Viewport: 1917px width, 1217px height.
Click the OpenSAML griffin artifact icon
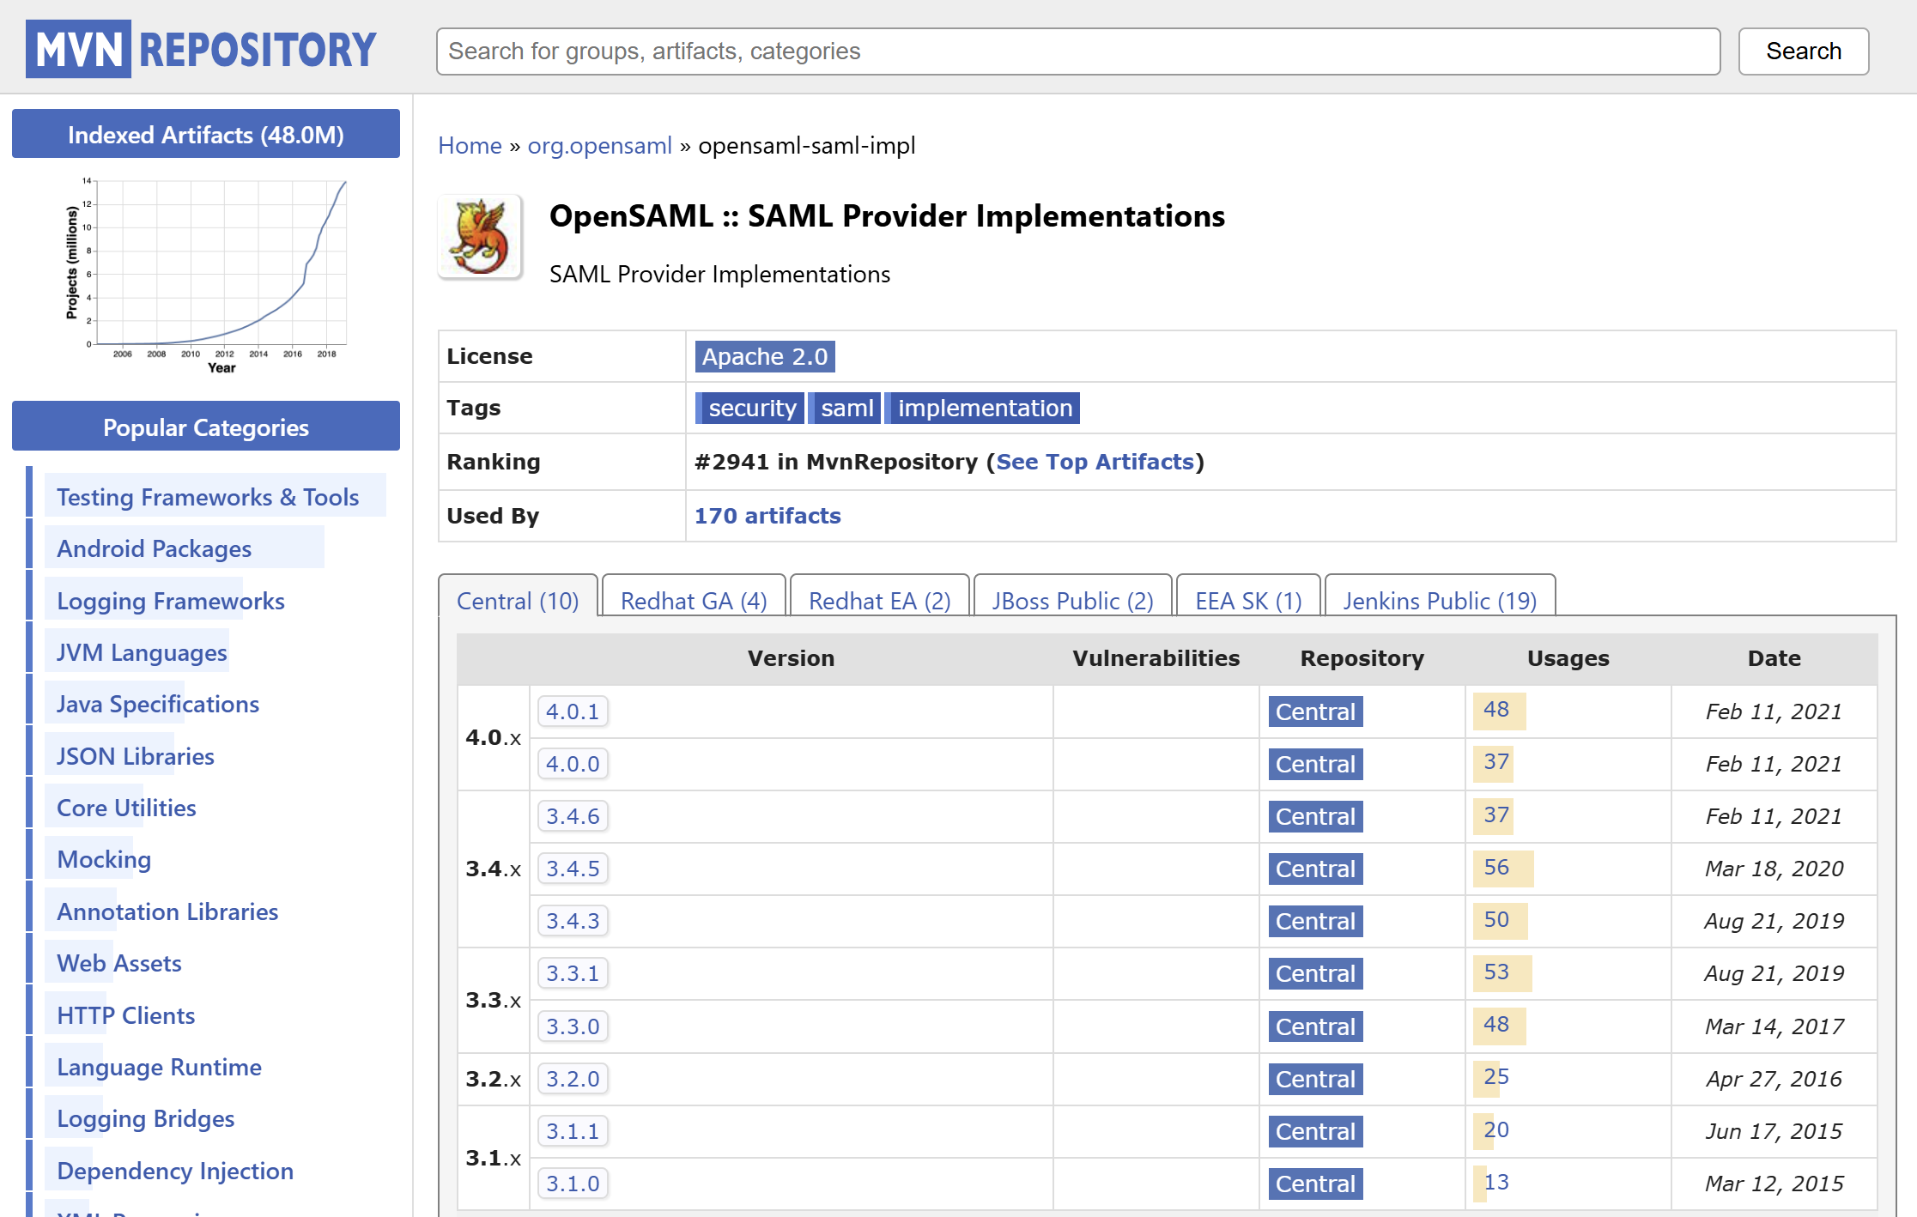[x=480, y=238]
